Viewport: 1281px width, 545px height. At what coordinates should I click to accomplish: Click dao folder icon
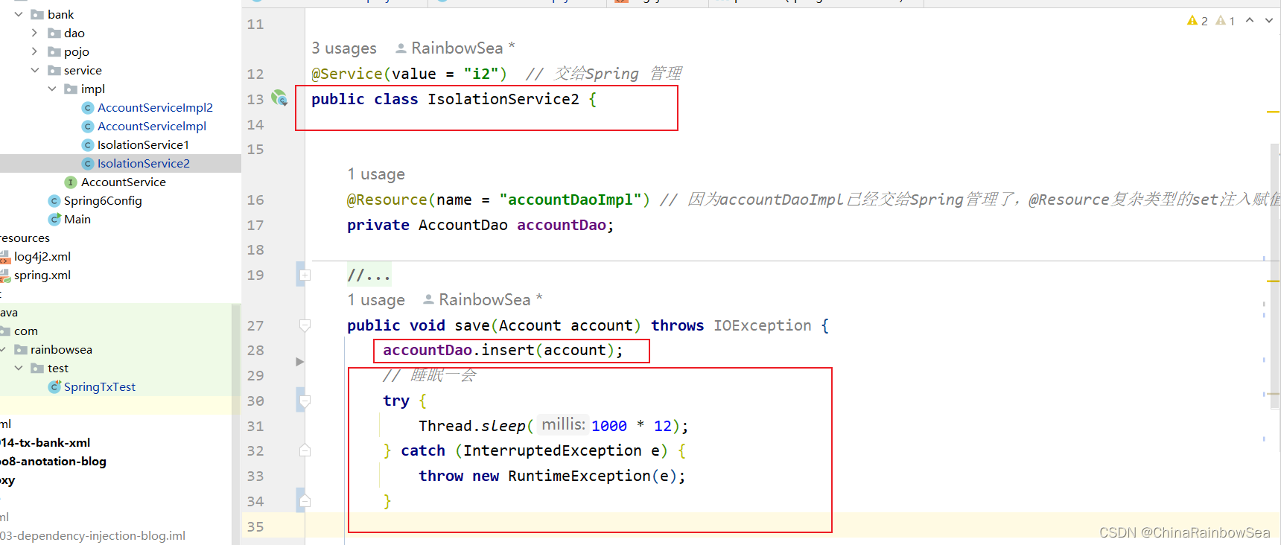(x=54, y=33)
